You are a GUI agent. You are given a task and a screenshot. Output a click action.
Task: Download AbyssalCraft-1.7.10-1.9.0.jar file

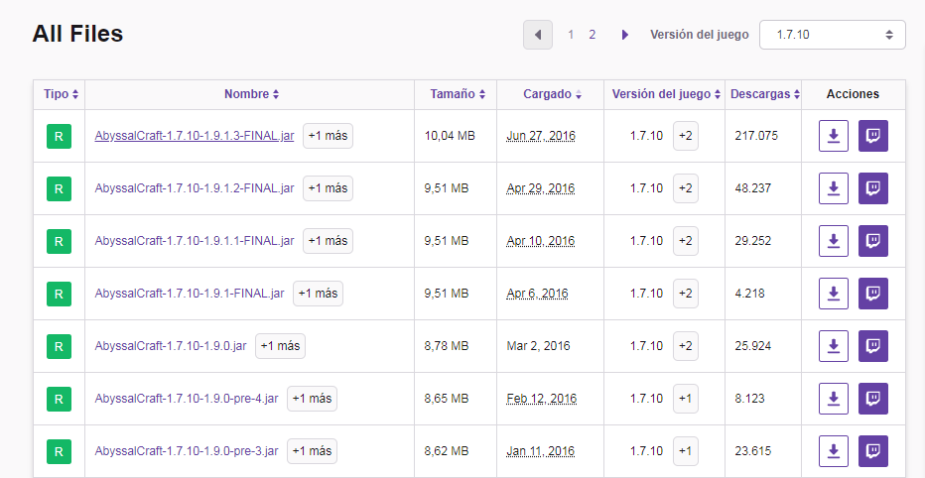click(833, 345)
